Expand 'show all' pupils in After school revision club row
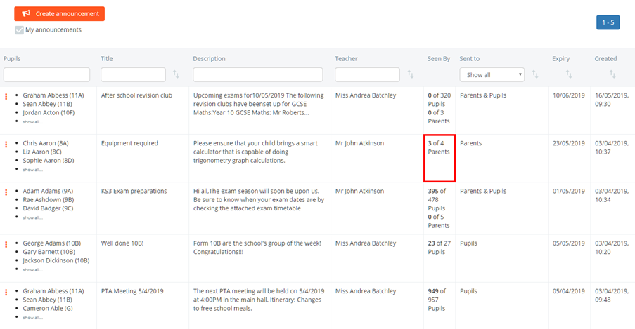This screenshot has width=635, height=329. click(x=32, y=121)
